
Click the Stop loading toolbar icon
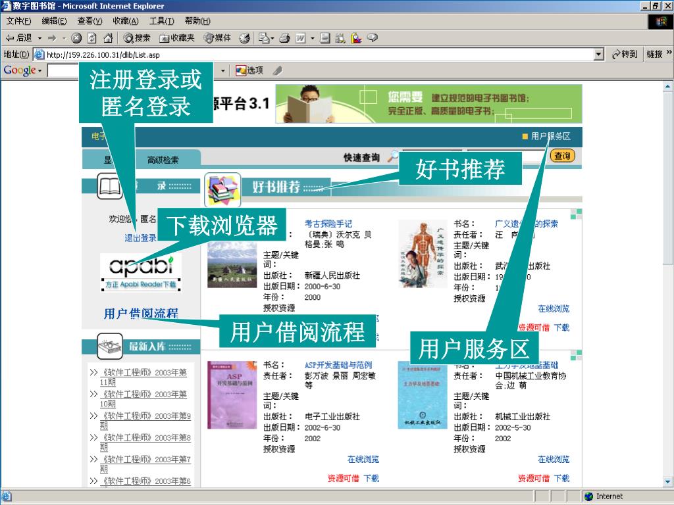[x=76, y=38]
